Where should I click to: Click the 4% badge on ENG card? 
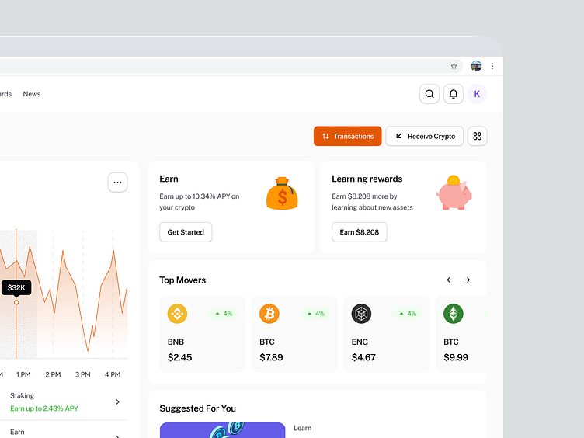click(x=408, y=314)
